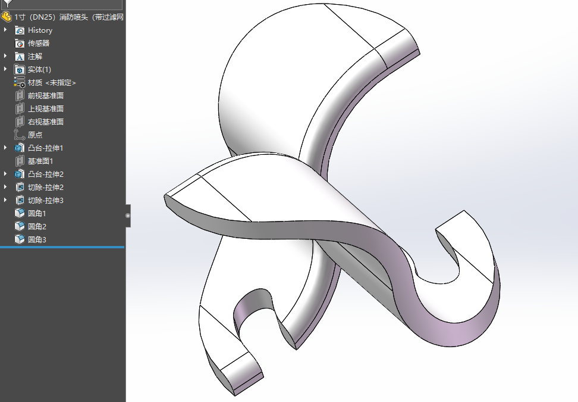Click the History folder icon

click(20, 30)
